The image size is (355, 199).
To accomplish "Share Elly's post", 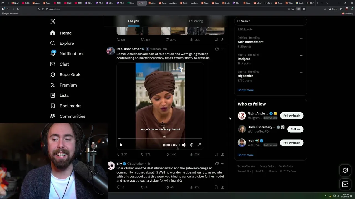I will click(222, 187).
